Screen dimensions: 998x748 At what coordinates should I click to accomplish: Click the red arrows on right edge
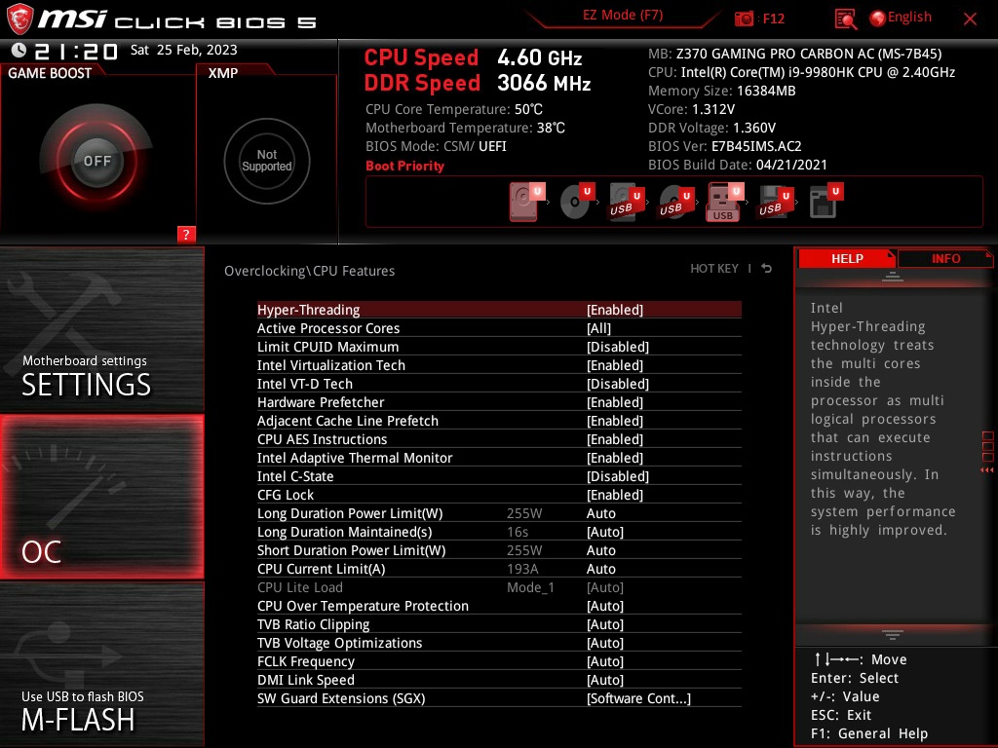click(987, 470)
